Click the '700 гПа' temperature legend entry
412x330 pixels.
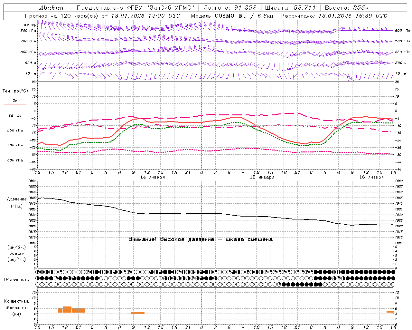[x=15, y=145]
